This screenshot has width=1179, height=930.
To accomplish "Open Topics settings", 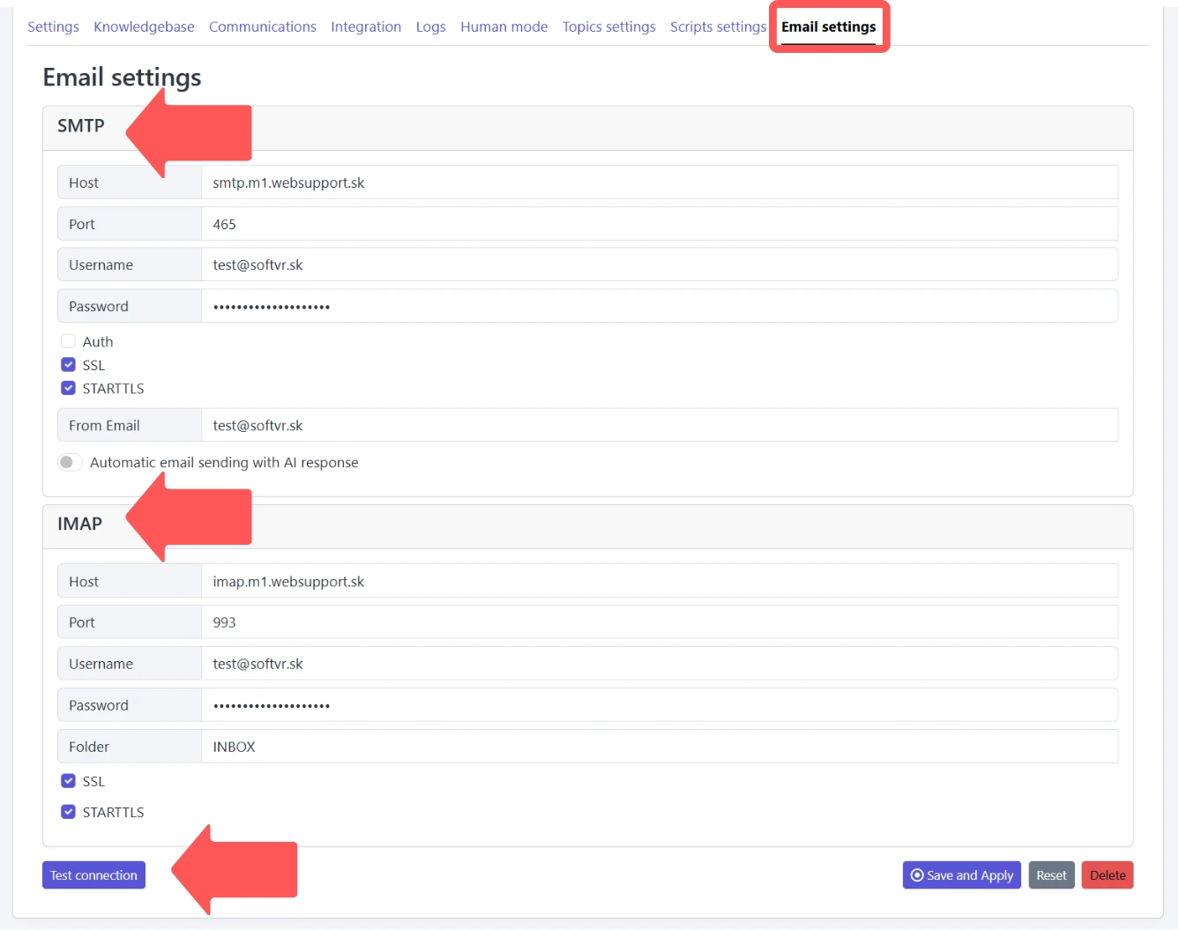I will pyautogui.click(x=608, y=26).
